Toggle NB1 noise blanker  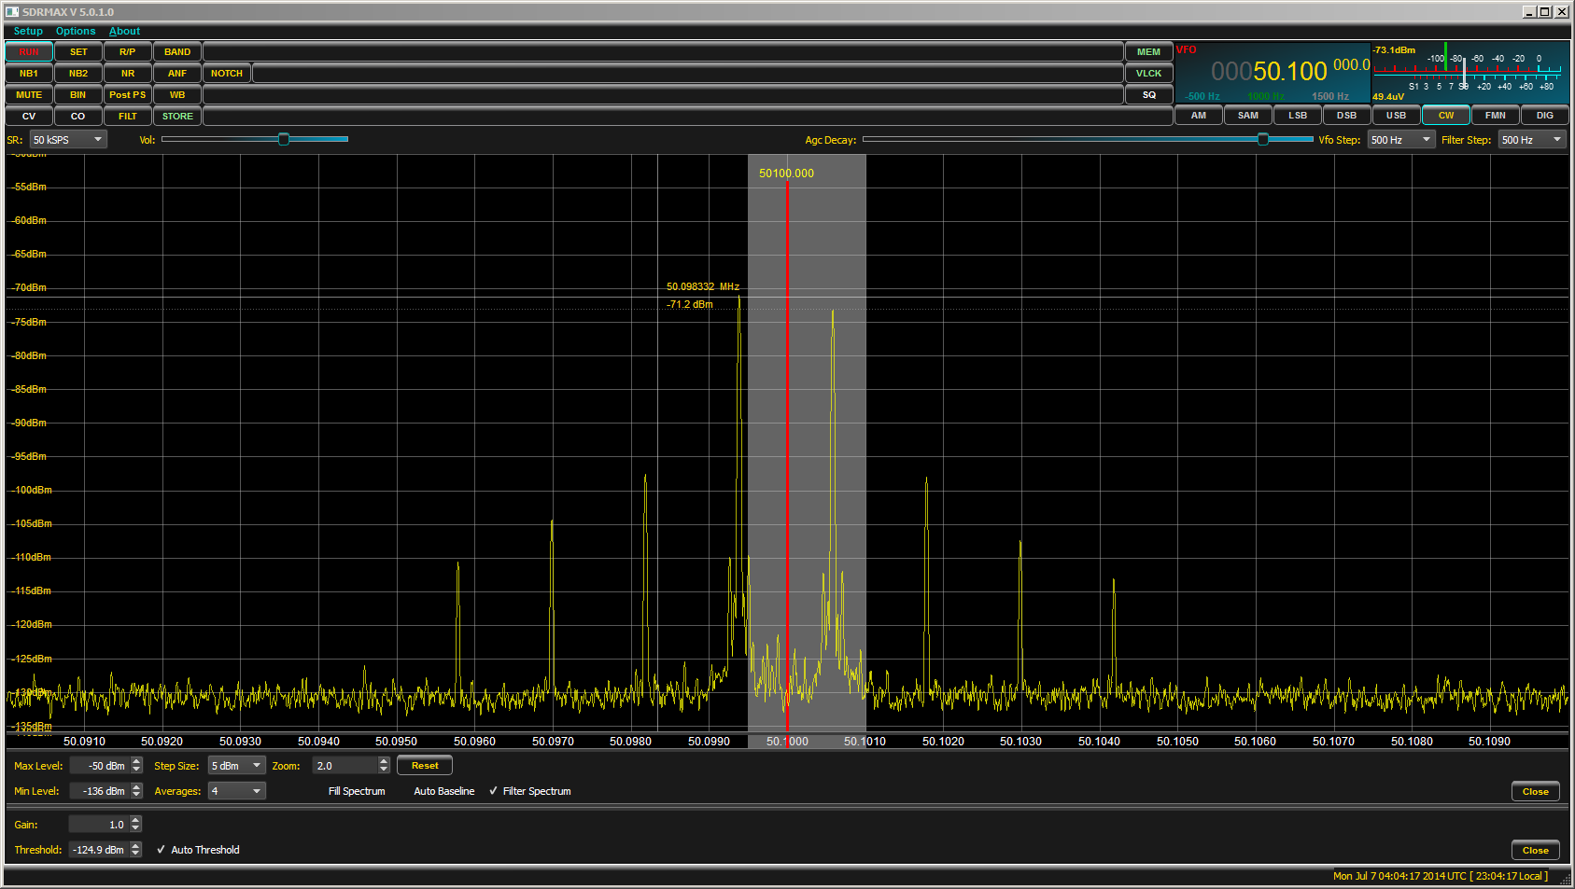click(x=29, y=74)
